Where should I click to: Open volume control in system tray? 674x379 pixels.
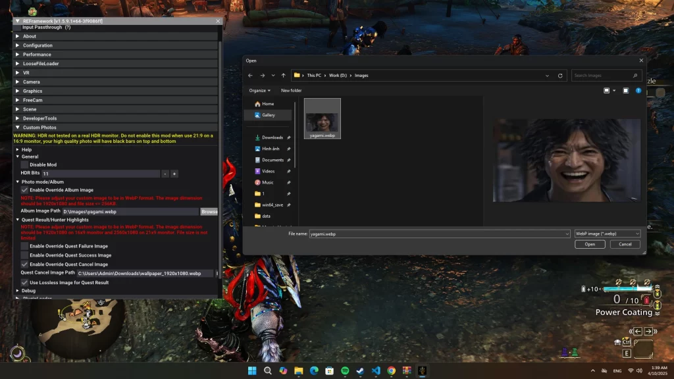point(639,370)
